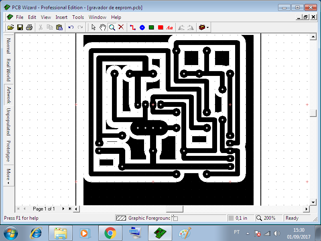321x241 pixels.
Task: Switch to the Prototype view tab
Action: 8,151
